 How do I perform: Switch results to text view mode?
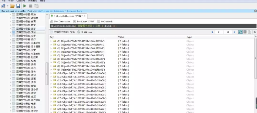[249, 32]
